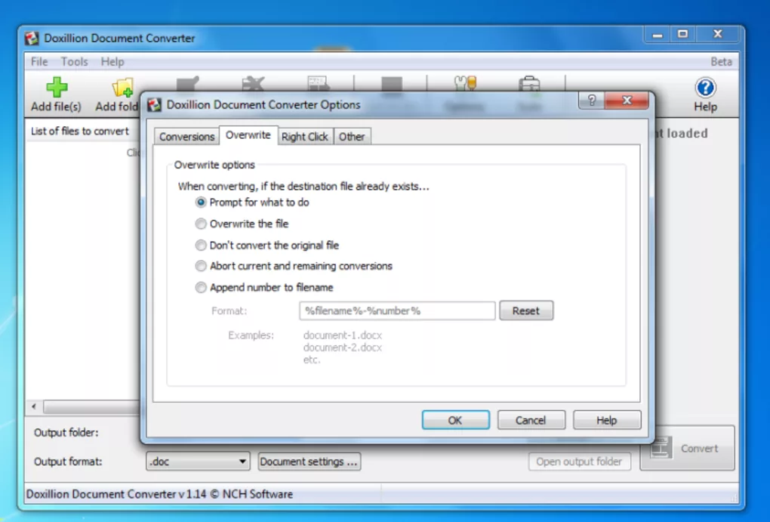Open the .doc output format dropdown
770x522 pixels.
tap(198, 462)
